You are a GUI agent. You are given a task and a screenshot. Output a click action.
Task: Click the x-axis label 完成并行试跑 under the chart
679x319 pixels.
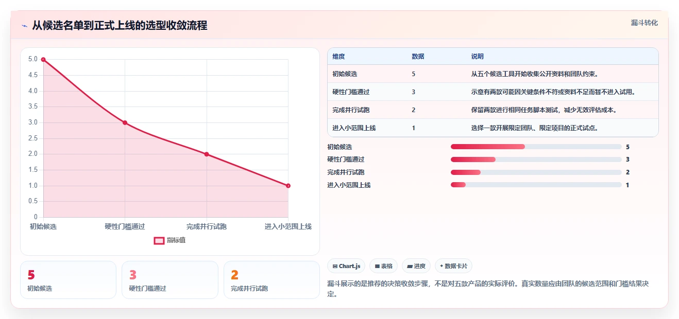pos(207,226)
